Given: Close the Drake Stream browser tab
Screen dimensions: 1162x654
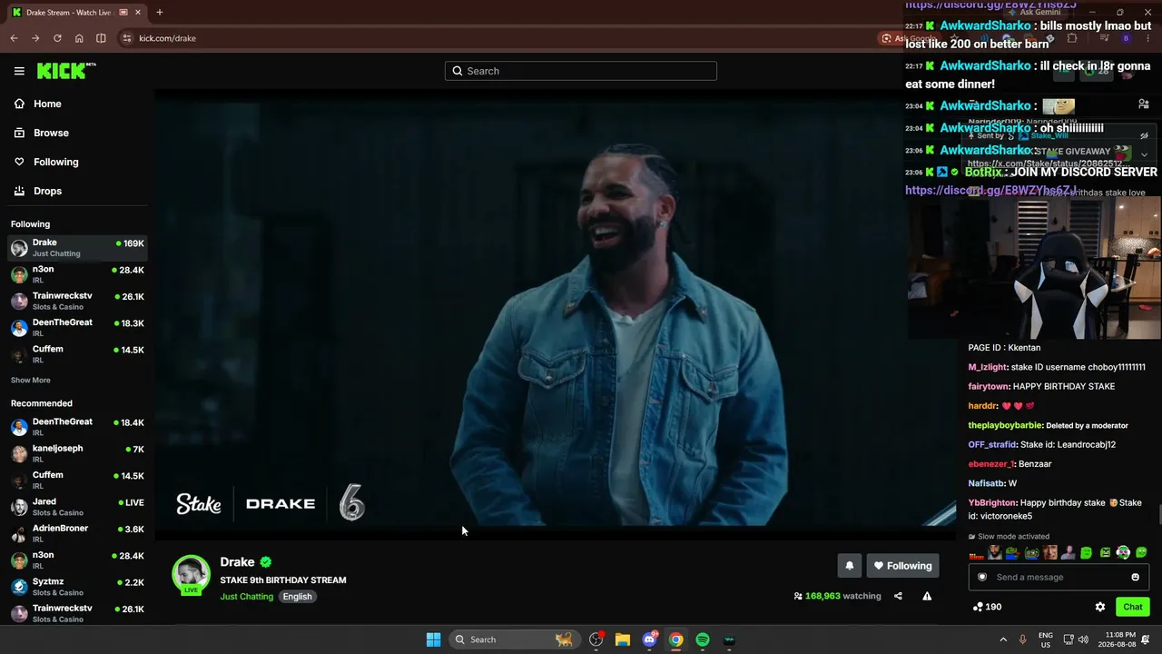Looking at the screenshot, I should pyautogui.click(x=137, y=13).
